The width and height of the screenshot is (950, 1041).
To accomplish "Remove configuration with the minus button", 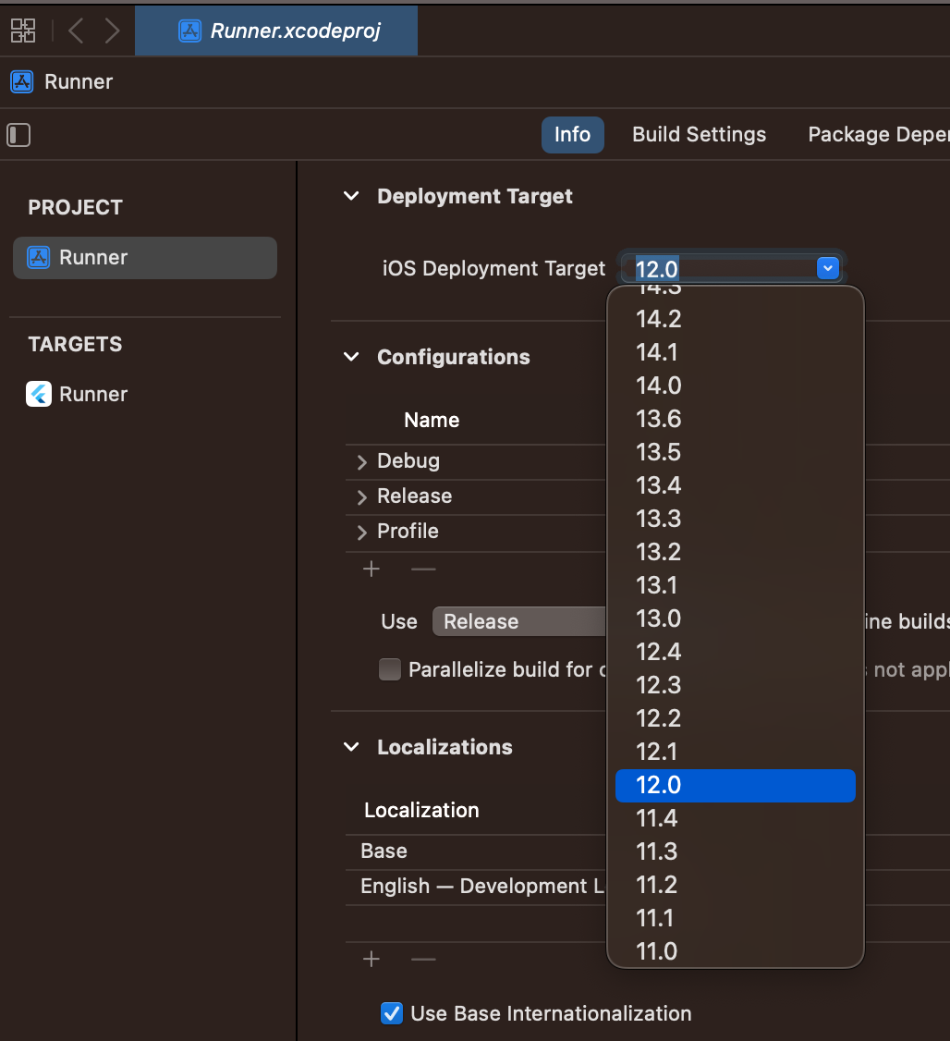I will tap(423, 569).
